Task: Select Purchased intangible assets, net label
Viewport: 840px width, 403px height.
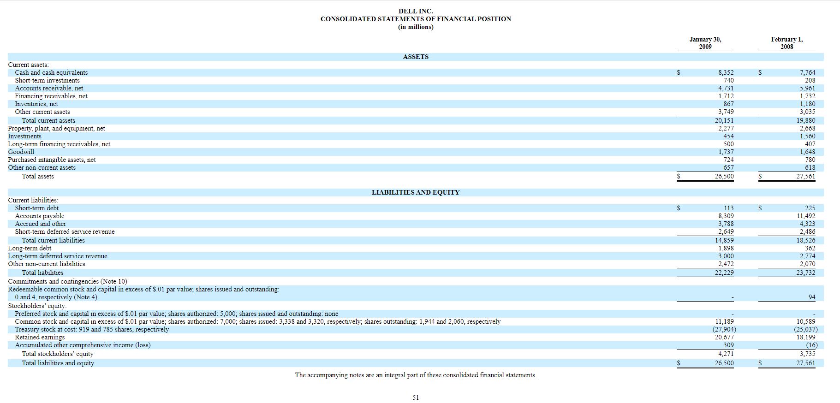Action: click(52, 160)
